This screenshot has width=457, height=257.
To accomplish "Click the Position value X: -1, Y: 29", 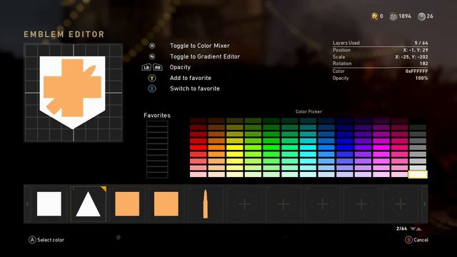I will [x=416, y=50].
